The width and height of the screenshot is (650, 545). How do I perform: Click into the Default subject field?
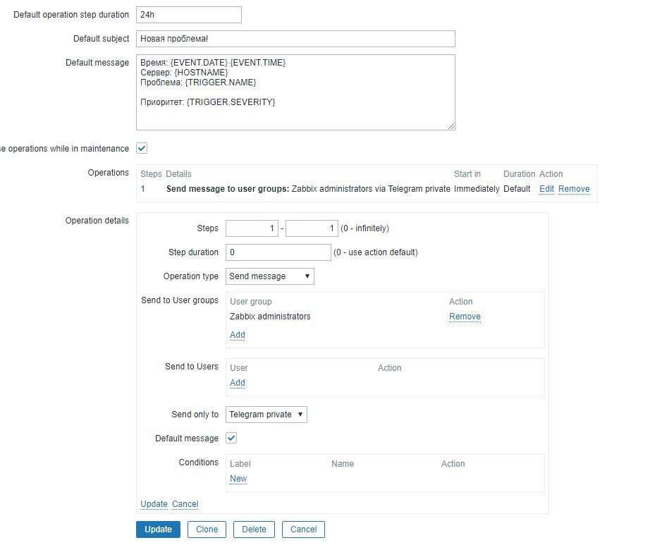click(x=295, y=39)
